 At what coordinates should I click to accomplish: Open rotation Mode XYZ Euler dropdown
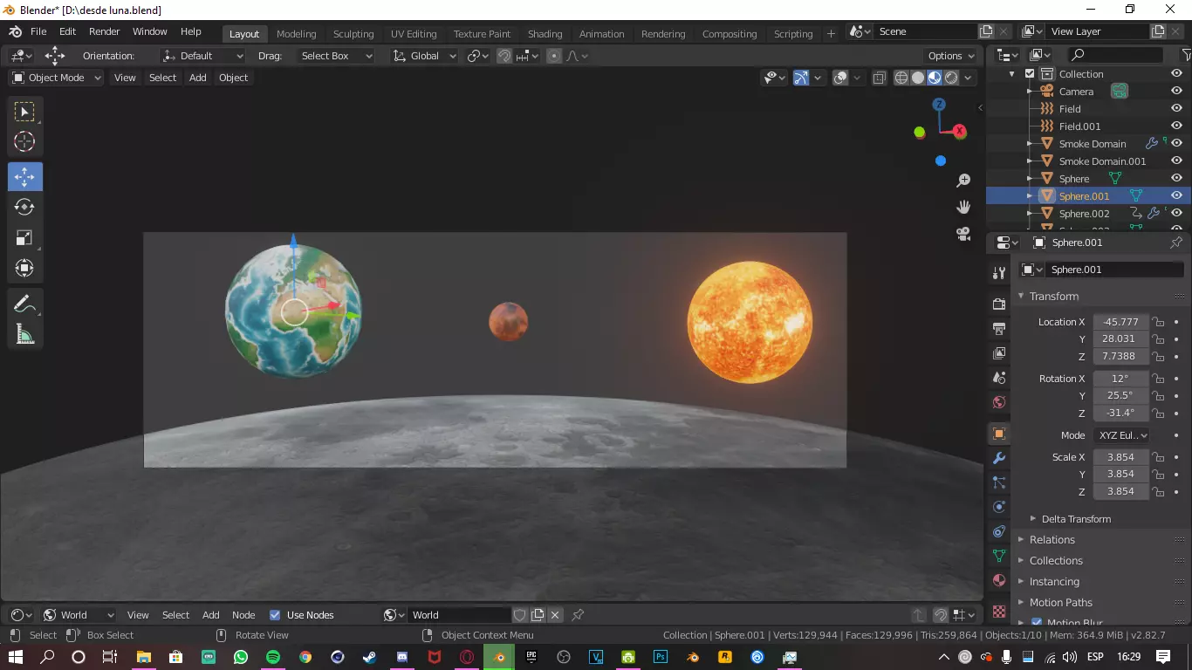[x=1121, y=435]
